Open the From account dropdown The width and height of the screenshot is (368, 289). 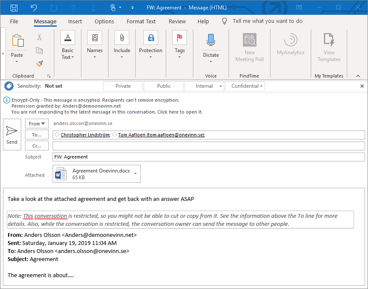pyautogui.click(x=37, y=124)
